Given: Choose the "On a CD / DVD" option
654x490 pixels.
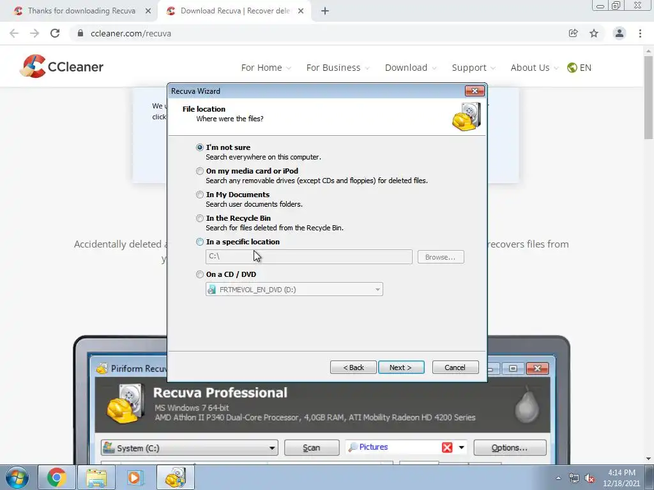Looking at the screenshot, I should (200, 274).
